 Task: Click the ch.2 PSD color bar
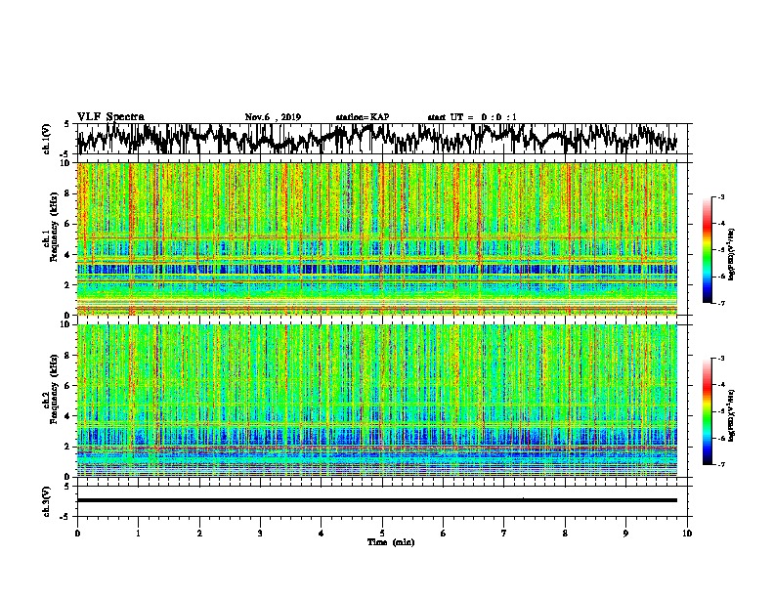pos(707,411)
